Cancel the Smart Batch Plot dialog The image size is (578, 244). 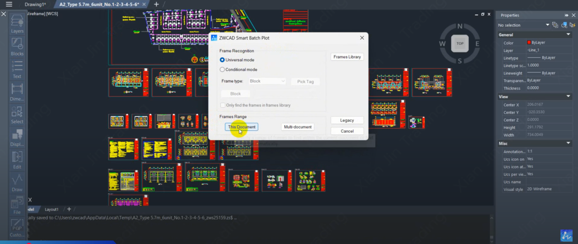click(x=347, y=131)
